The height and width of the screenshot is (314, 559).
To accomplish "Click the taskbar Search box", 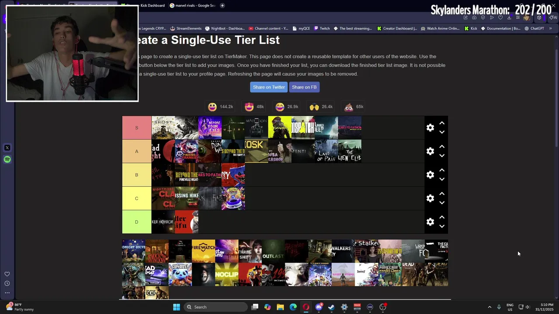I will pyautogui.click(x=215, y=307).
